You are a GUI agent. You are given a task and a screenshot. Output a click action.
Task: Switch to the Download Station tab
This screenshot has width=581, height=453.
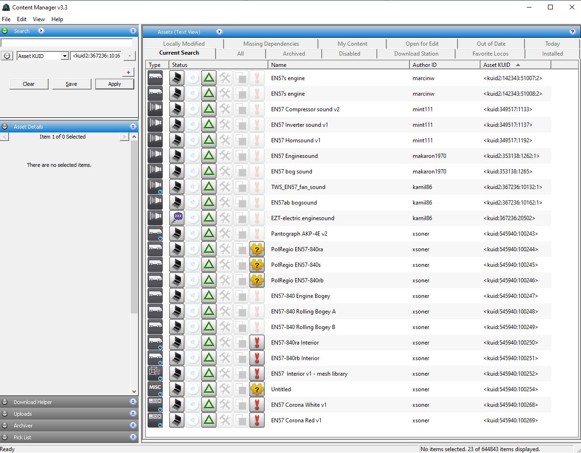(x=416, y=54)
